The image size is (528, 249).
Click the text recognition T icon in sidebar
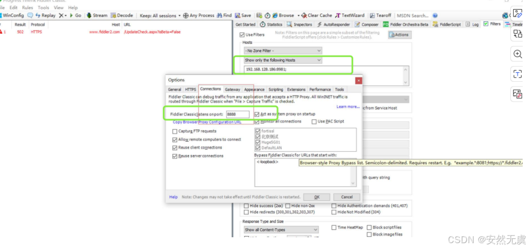(x=517, y=74)
